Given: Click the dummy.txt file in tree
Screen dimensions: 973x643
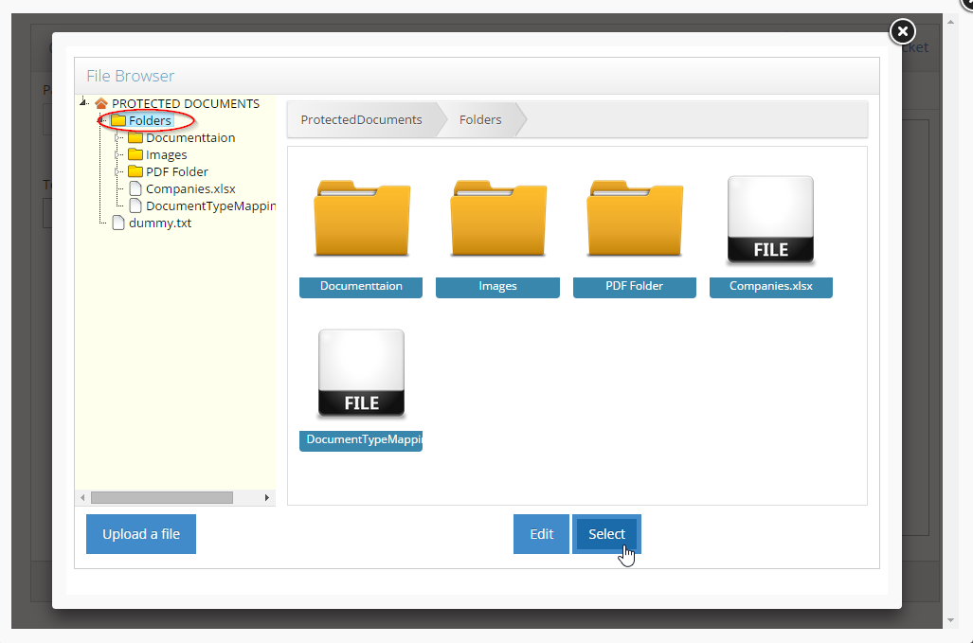Looking at the screenshot, I should click(x=159, y=223).
